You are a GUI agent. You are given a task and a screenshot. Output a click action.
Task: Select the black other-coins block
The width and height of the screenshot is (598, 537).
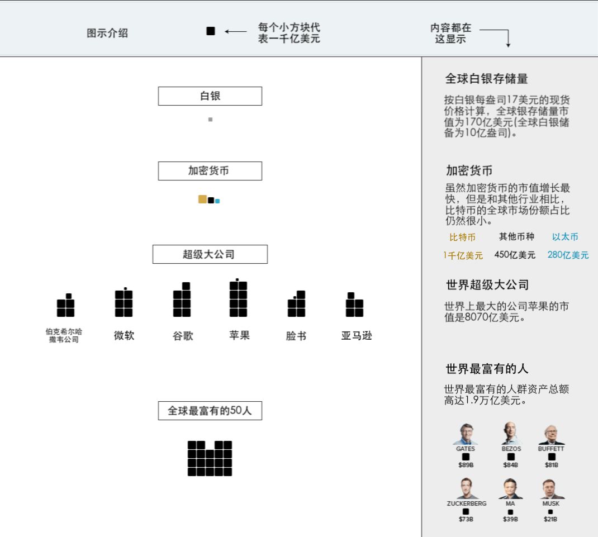tap(211, 200)
